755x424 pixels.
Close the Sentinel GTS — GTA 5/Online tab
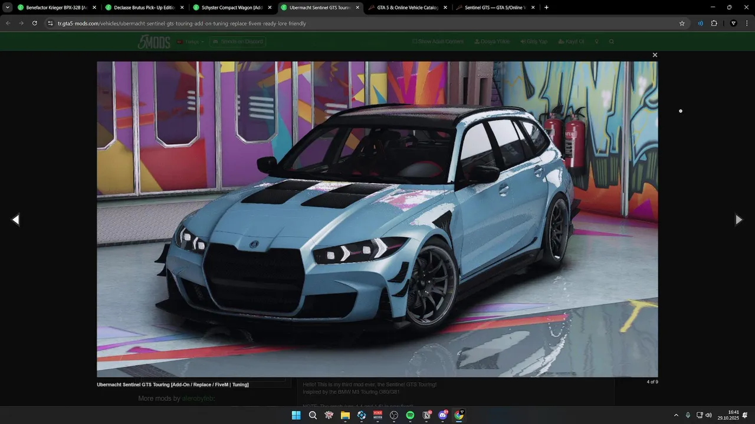pyautogui.click(x=533, y=8)
